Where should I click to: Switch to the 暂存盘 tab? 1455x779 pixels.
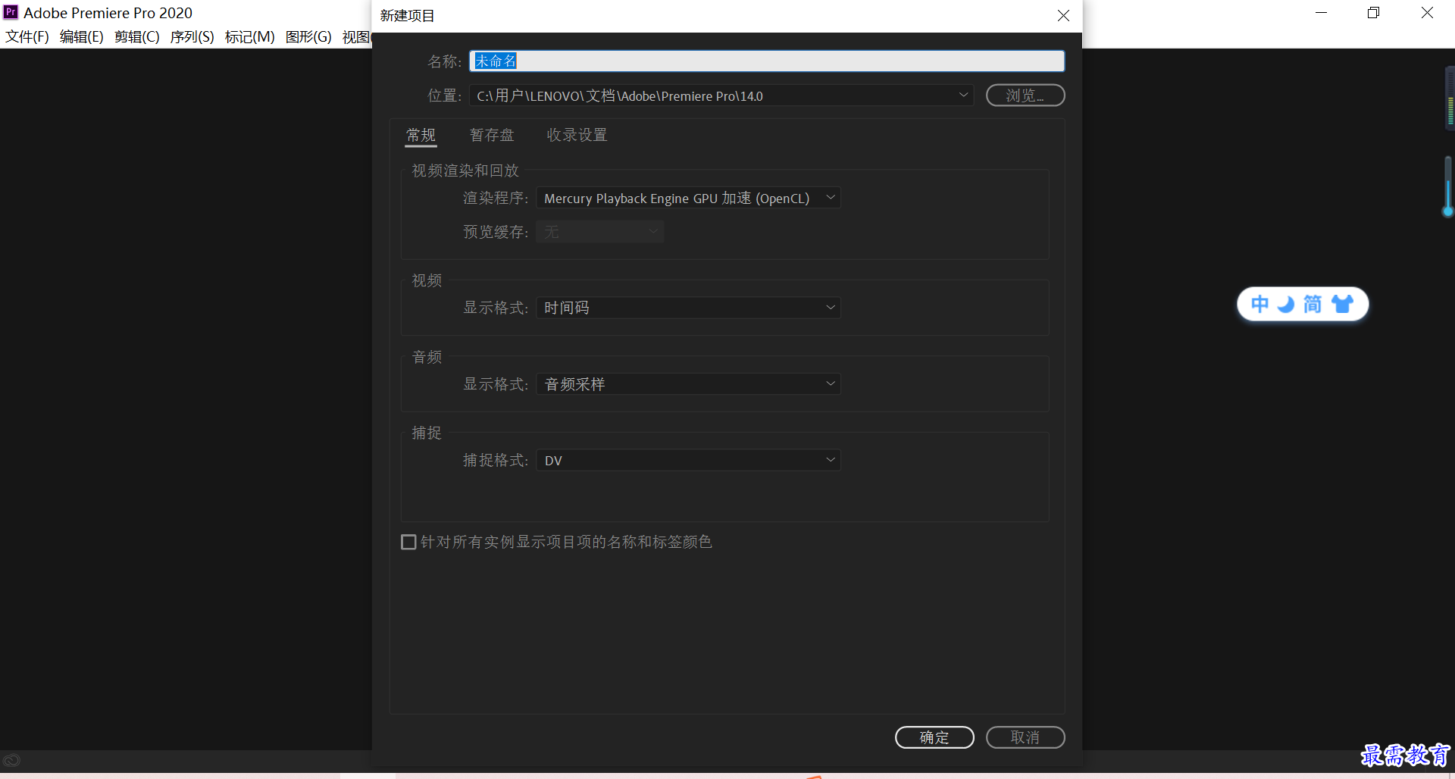pyautogui.click(x=492, y=135)
